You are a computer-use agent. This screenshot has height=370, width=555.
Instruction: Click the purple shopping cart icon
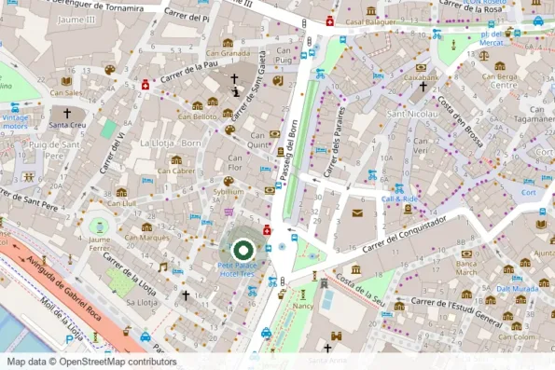click(229, 212)
